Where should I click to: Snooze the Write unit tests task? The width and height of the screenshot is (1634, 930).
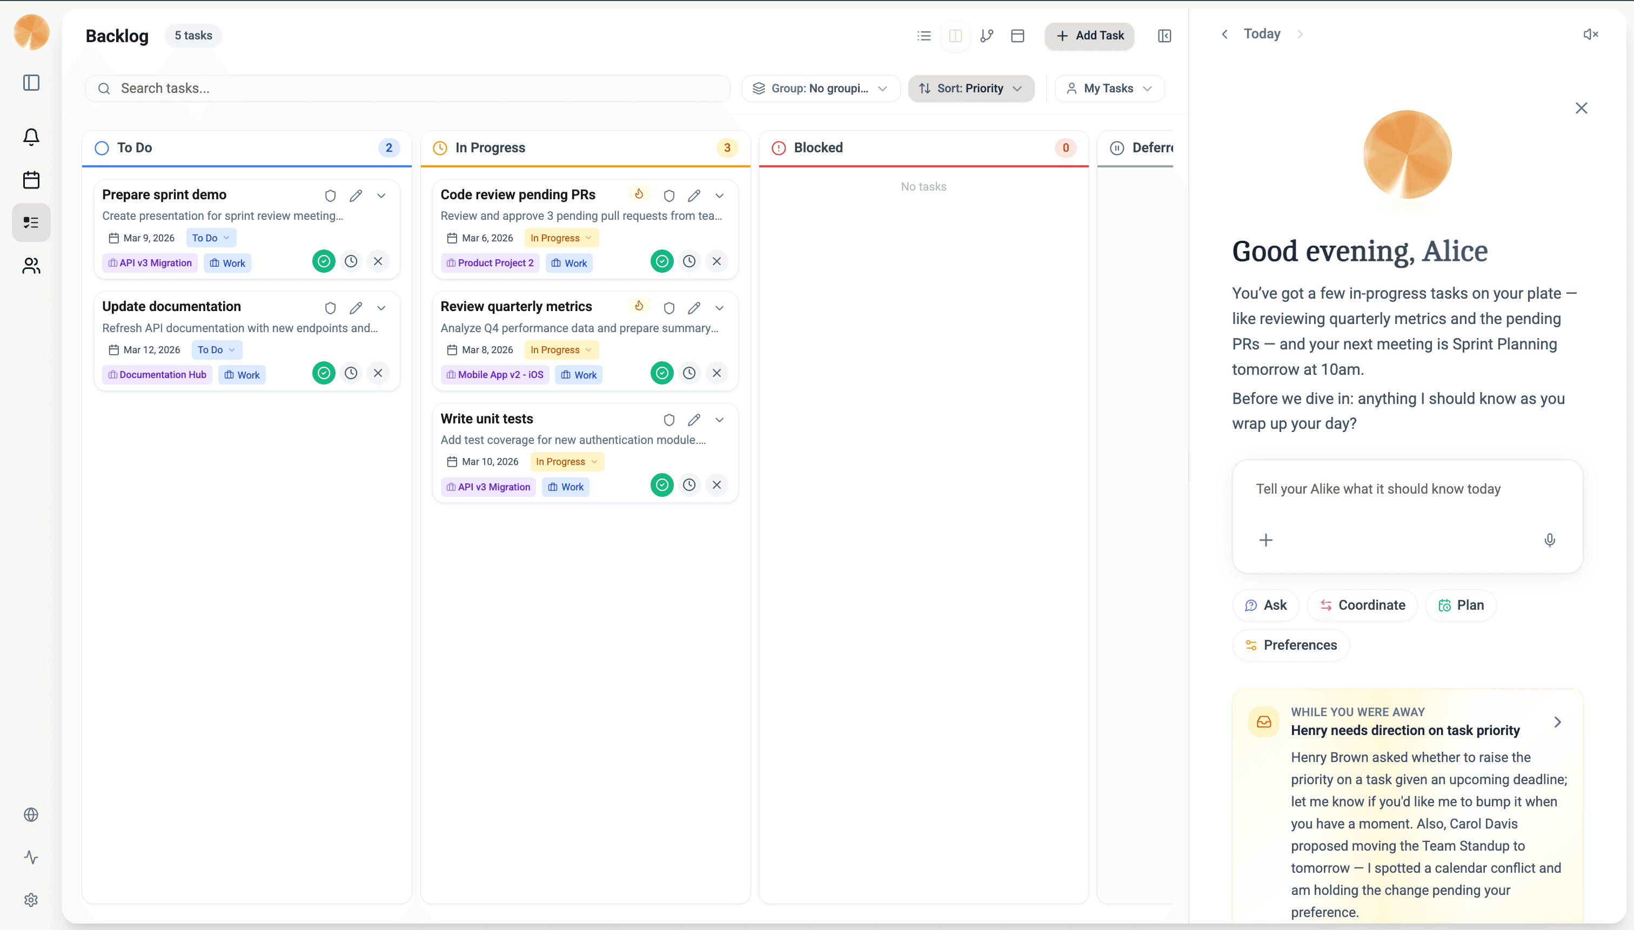[x=689, y=485]
